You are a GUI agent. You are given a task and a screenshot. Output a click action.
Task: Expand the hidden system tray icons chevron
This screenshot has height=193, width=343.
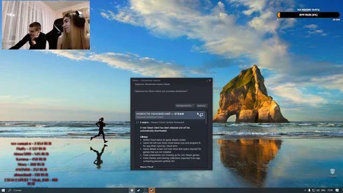305,191
